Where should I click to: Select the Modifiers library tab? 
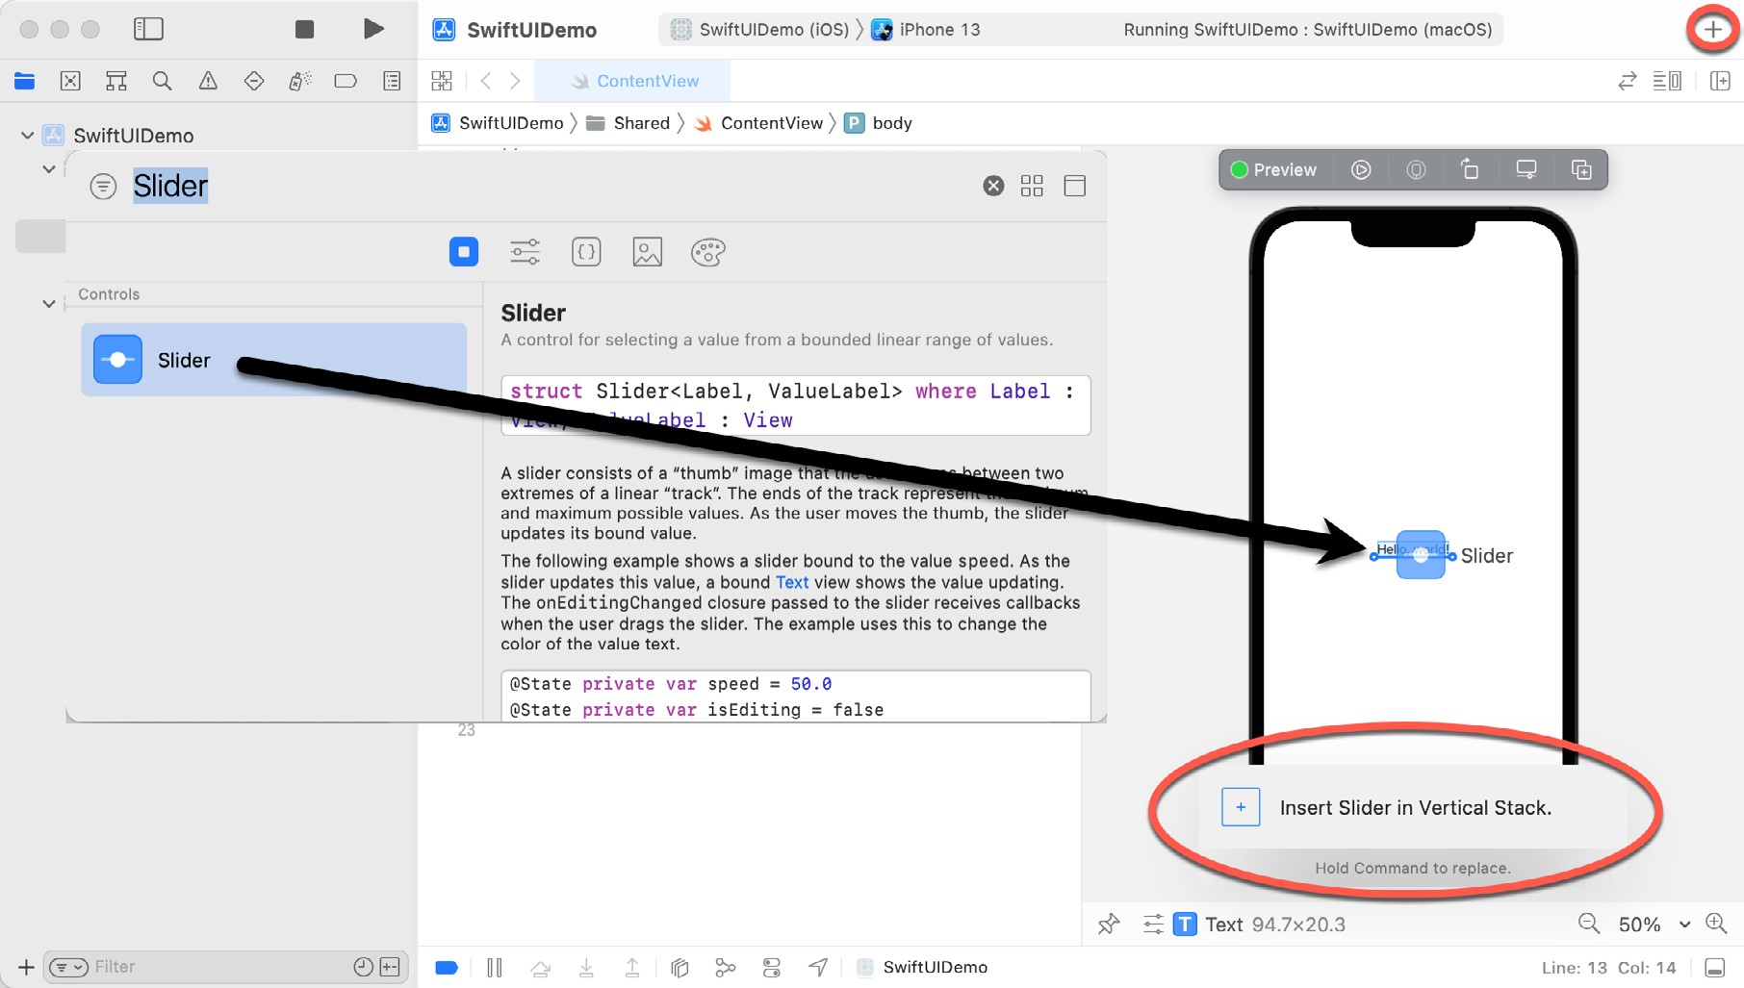[x=525, y=252]
